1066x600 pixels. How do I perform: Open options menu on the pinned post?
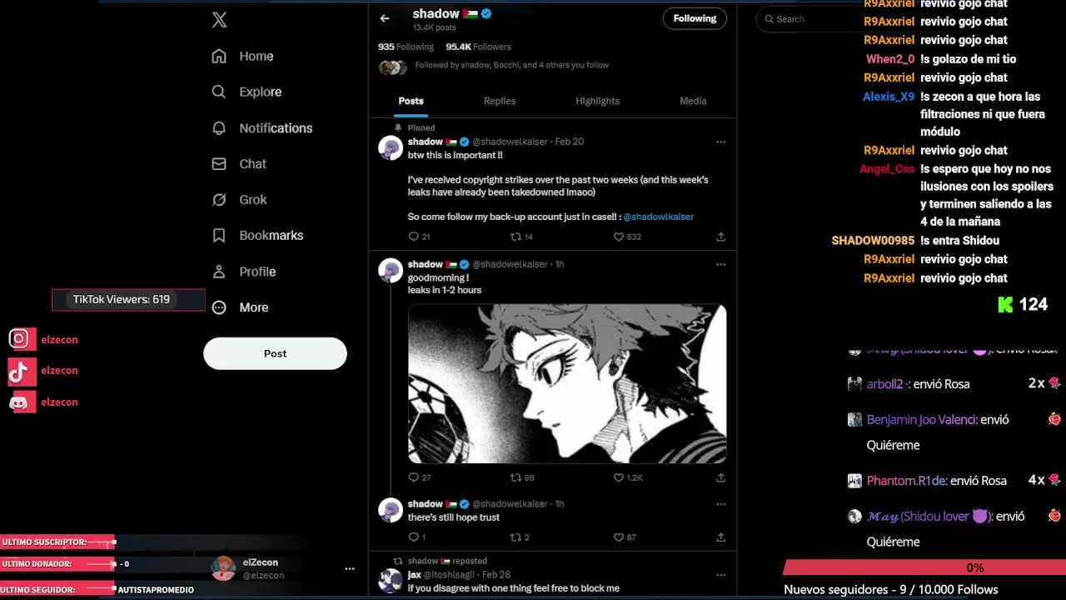720,142
